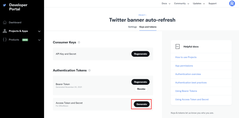The width and height of the screenshot is (239, 118).
Task: Click info icon beside Consumer Keys
Action: click(79, 42)
